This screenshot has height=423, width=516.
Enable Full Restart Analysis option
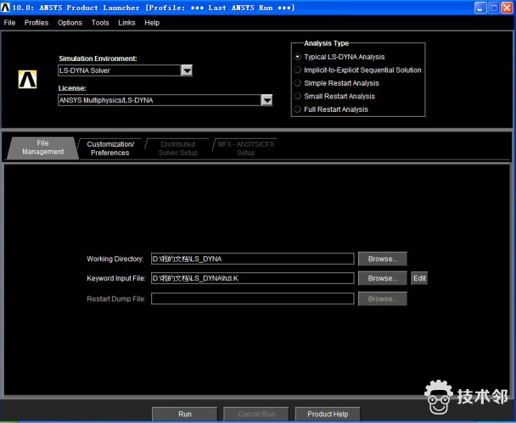coord(298,109)
